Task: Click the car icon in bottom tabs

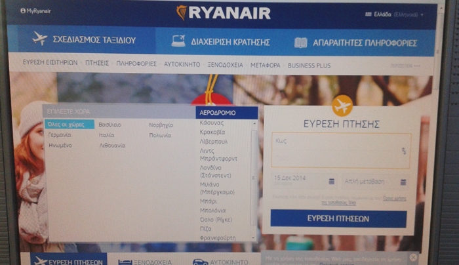Action: coord(200,262)
